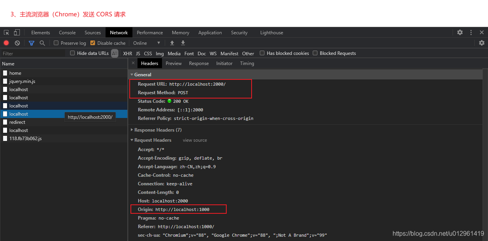
Task: Filter requests by Doc type
Action: point(202,53)
